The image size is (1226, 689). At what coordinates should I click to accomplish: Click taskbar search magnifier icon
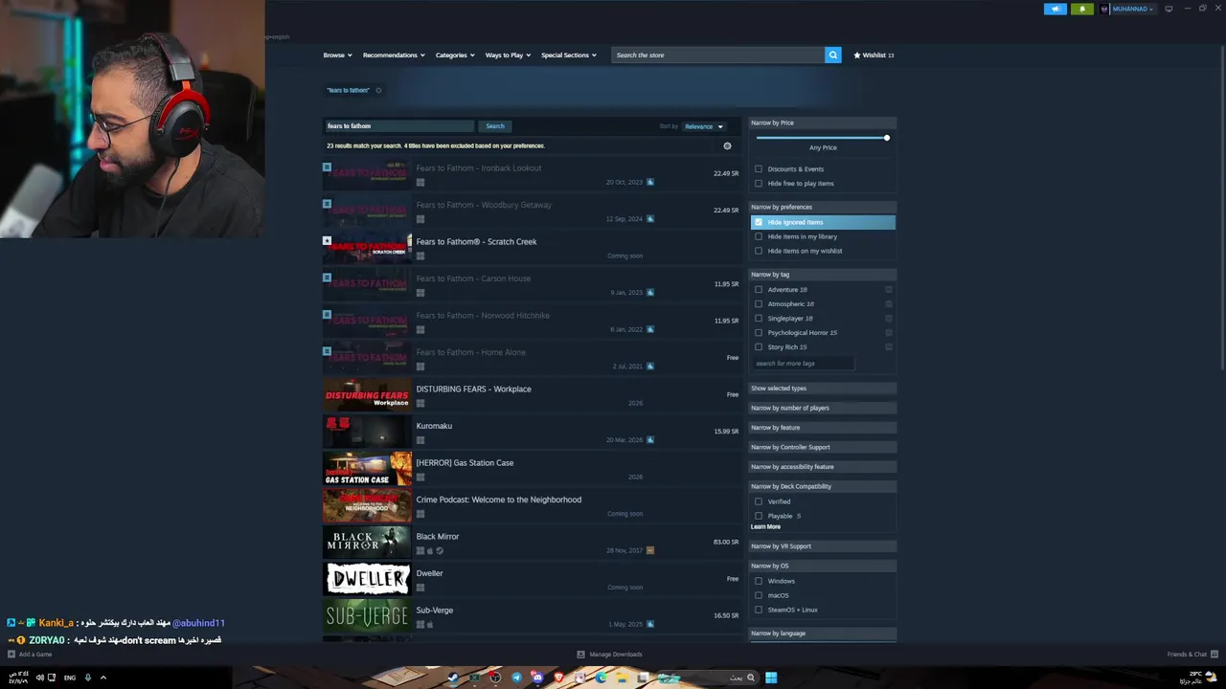point(750,678)
